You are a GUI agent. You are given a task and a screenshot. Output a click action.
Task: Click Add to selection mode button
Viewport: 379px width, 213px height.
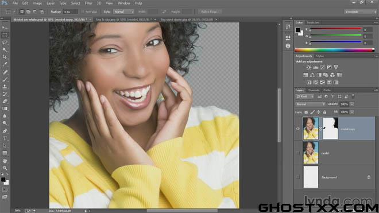(28, 11)
